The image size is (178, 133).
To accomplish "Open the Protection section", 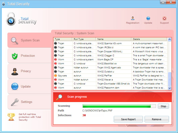I will click(x=29, y=56).
